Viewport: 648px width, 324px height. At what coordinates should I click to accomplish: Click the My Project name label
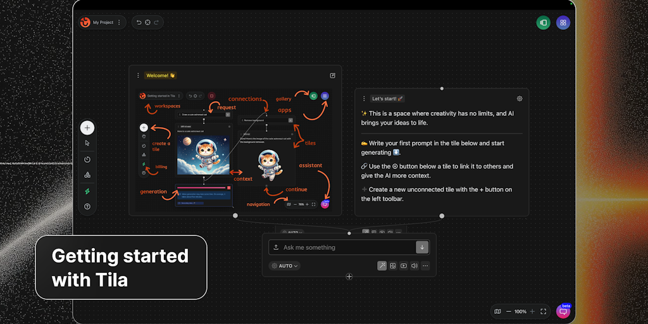coord(103,22)
